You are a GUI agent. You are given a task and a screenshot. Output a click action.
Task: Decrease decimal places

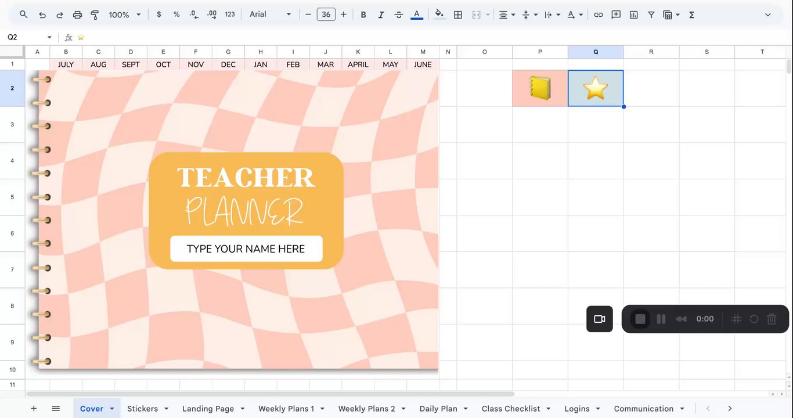194,15
